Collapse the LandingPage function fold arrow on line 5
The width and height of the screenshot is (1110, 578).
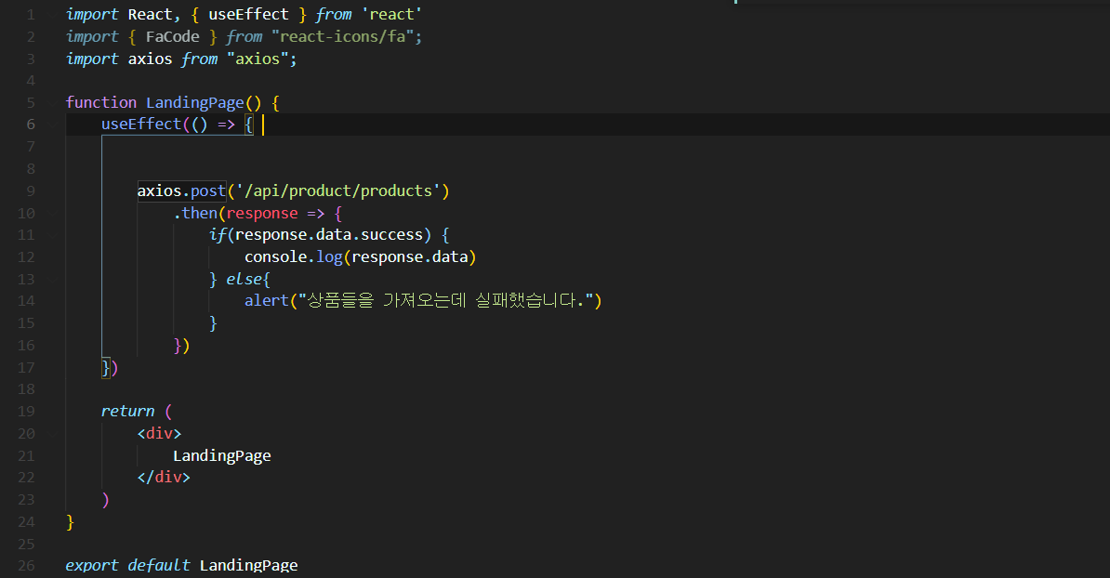(x=51, y=103)
